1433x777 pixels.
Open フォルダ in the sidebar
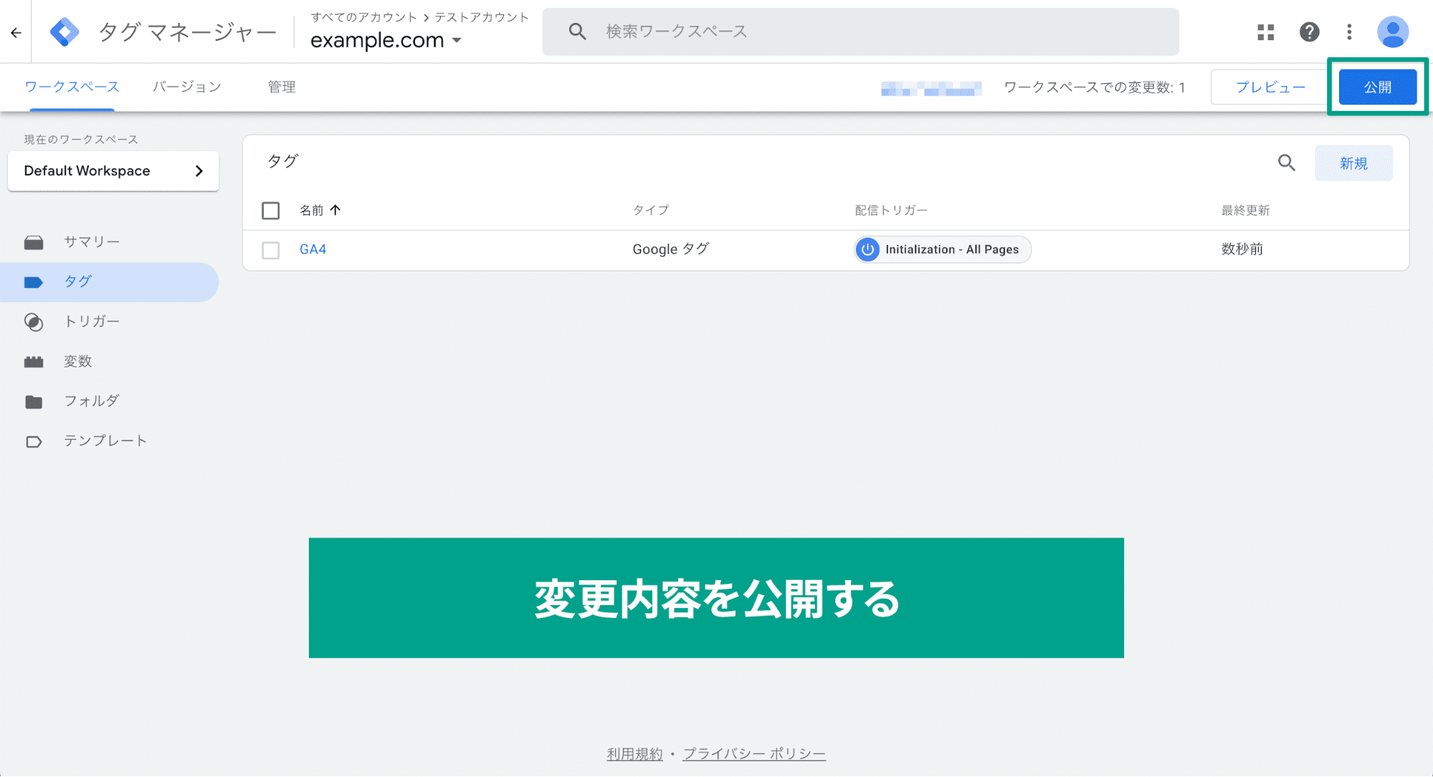coord(109,401)
